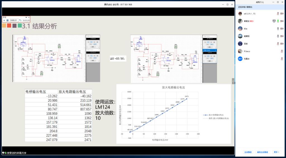Click the next-slide arrow in recording toolbar
Screen dimensions: 286x158
pyautogui.click(x=4, y=20)
